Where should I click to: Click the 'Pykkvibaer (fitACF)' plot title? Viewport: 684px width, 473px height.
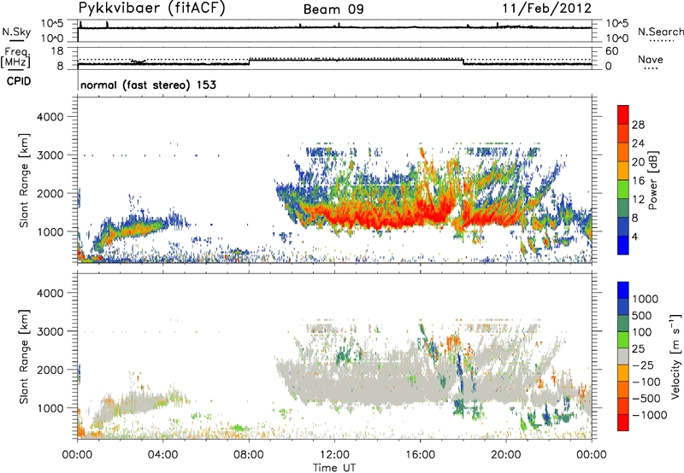coord(152,8)
